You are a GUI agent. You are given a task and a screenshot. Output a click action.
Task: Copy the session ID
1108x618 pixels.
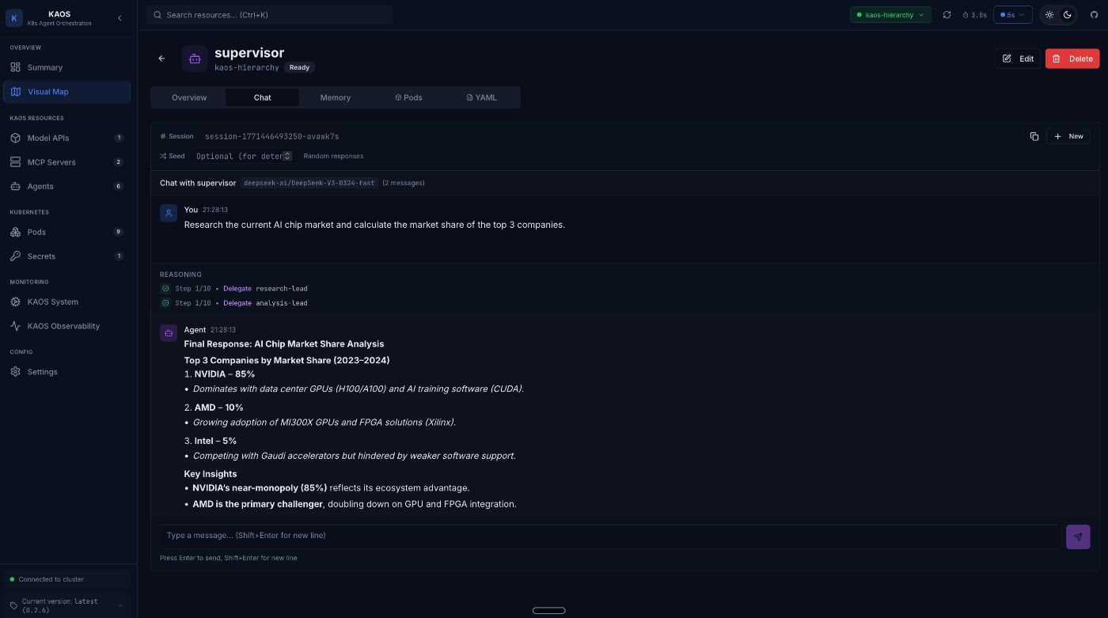click(1034, 136)
